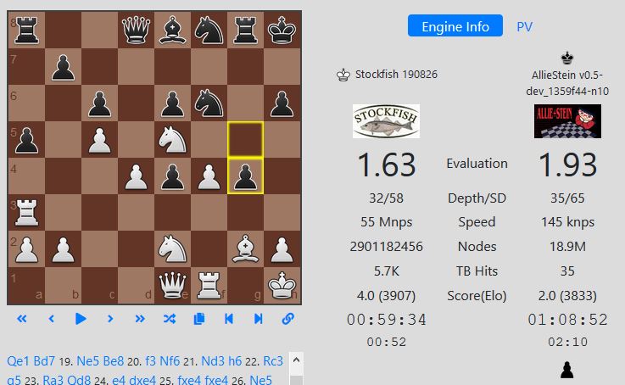The image size is (625, 385).
Task: Go to move 20. f3
Action: [x=151, y=361]
